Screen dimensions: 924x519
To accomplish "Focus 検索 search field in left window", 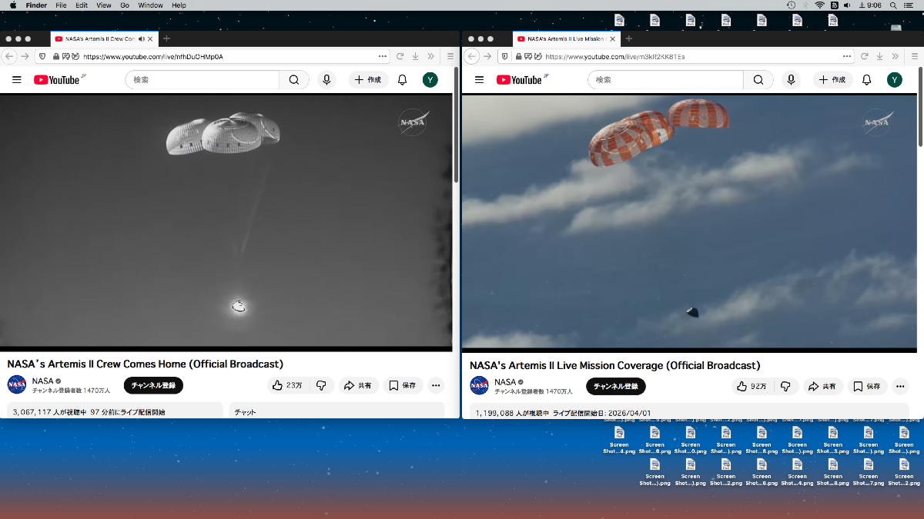I will [x=203, y=80].
